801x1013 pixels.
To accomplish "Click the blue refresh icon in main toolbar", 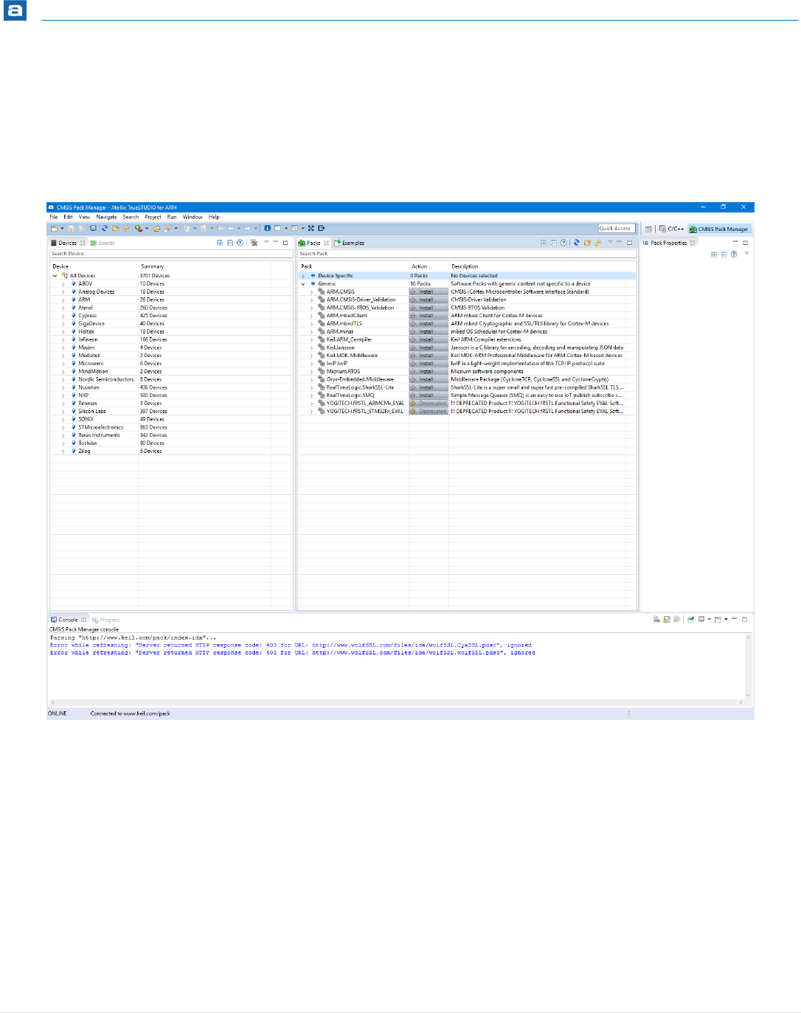I will point(104,228).
